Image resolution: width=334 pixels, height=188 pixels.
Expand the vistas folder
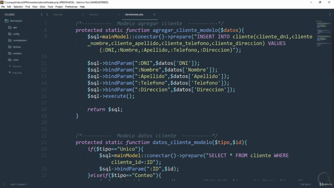point(16,60)
